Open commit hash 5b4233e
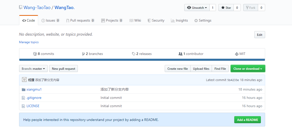The width and height of the screenshot is (292, 138). [233, 80]
